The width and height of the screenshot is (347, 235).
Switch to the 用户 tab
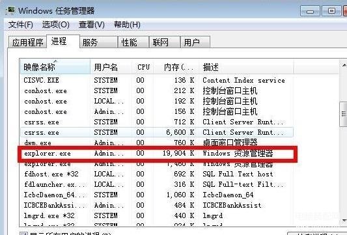(x=195, y=42)
